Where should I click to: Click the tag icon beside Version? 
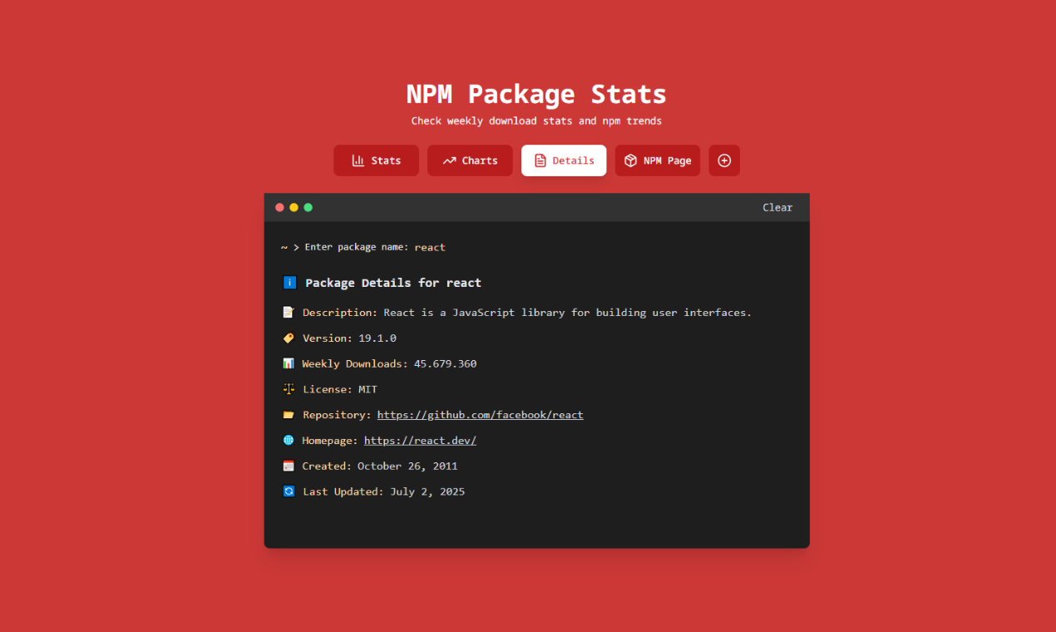pos(289,338)
